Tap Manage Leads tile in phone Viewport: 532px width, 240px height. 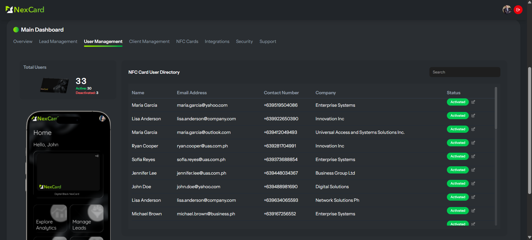pyautogui.click(x=86, y=218)
